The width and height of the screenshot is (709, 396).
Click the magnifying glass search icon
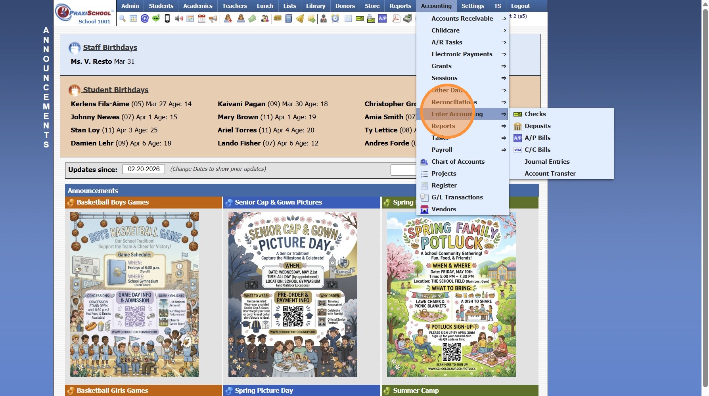[x=122, y=18]
